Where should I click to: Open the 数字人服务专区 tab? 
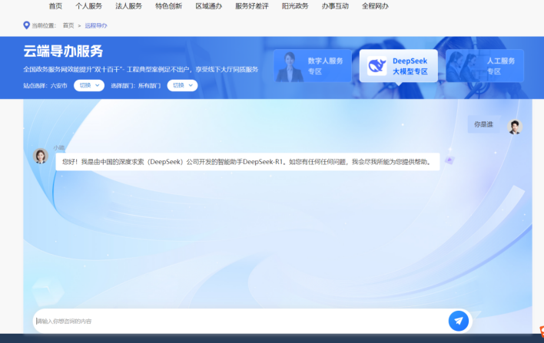(313, 66)
